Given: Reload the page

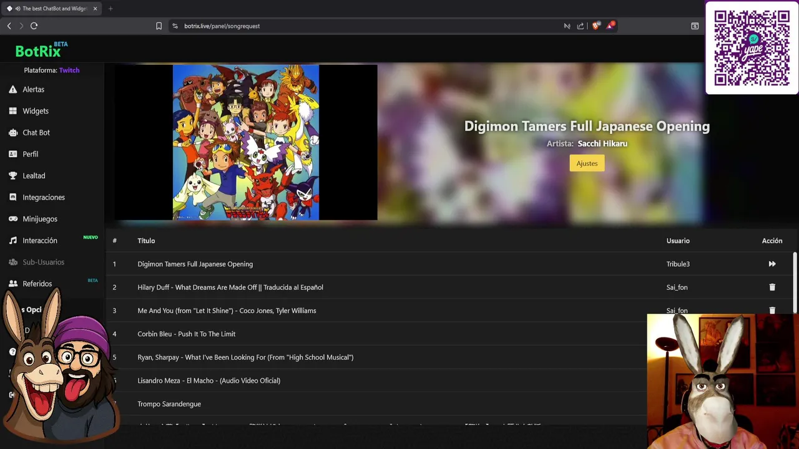Looking at the screenshot, I should point(34,26).
